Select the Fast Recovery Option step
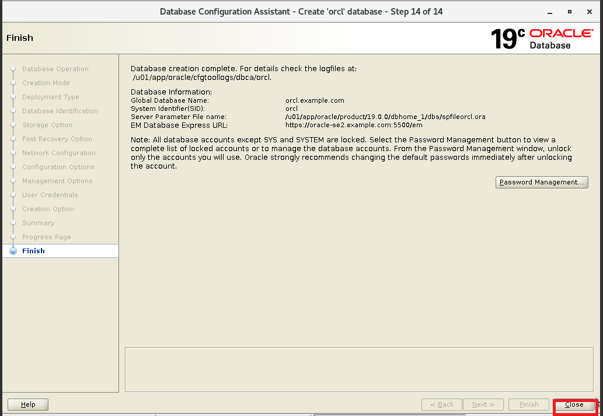The image size is (603, 416). (x=57, y=139)
